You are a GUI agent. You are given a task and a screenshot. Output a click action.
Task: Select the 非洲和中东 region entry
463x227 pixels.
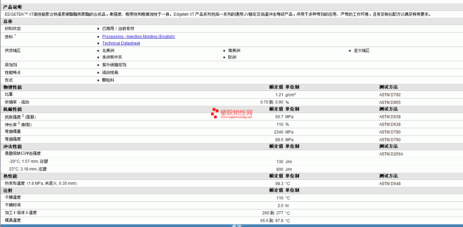tap(112, 57)
